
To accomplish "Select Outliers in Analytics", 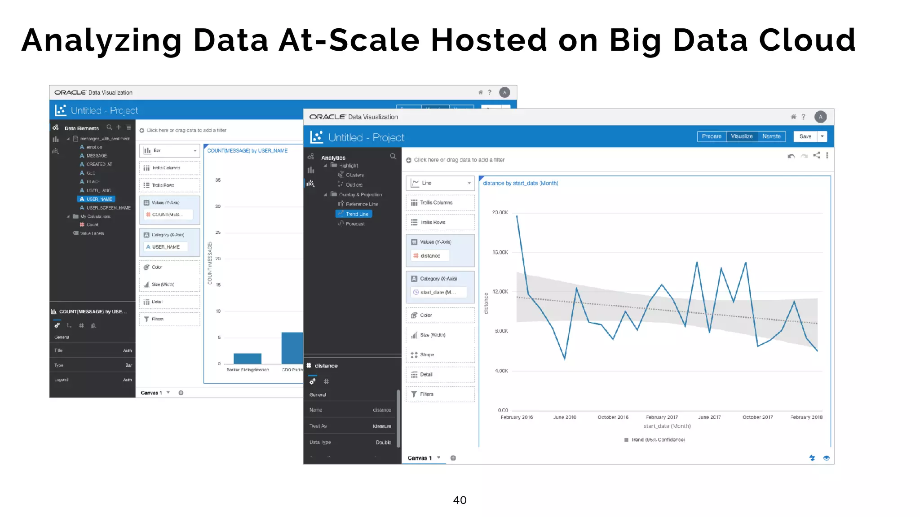I will [350, 185].
